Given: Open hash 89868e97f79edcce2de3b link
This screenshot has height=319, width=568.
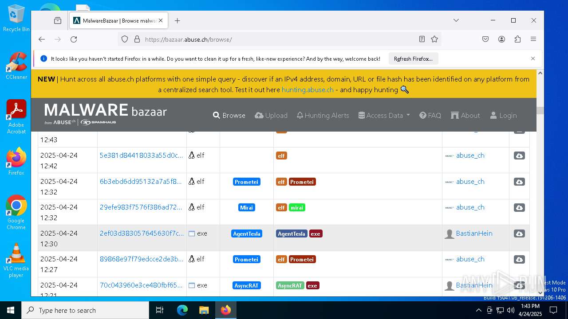Looking at the screenshot, I should [142, 259].
